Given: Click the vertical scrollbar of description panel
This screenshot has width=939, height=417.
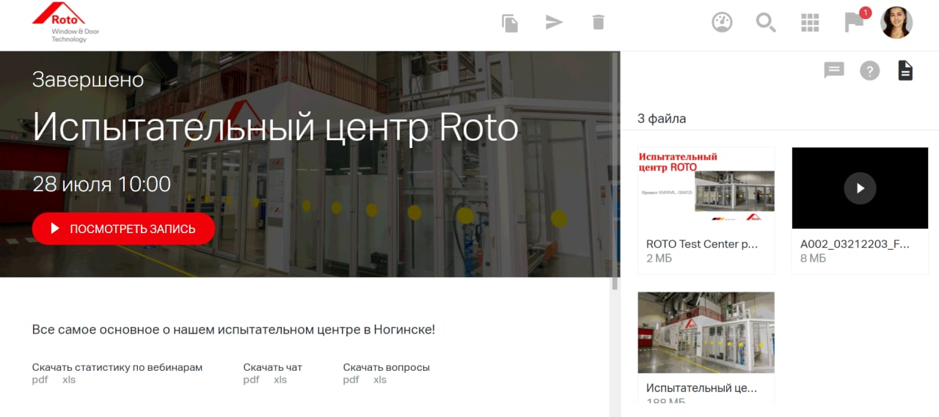Looking at the screenshot, I should (x=615, y=172).
